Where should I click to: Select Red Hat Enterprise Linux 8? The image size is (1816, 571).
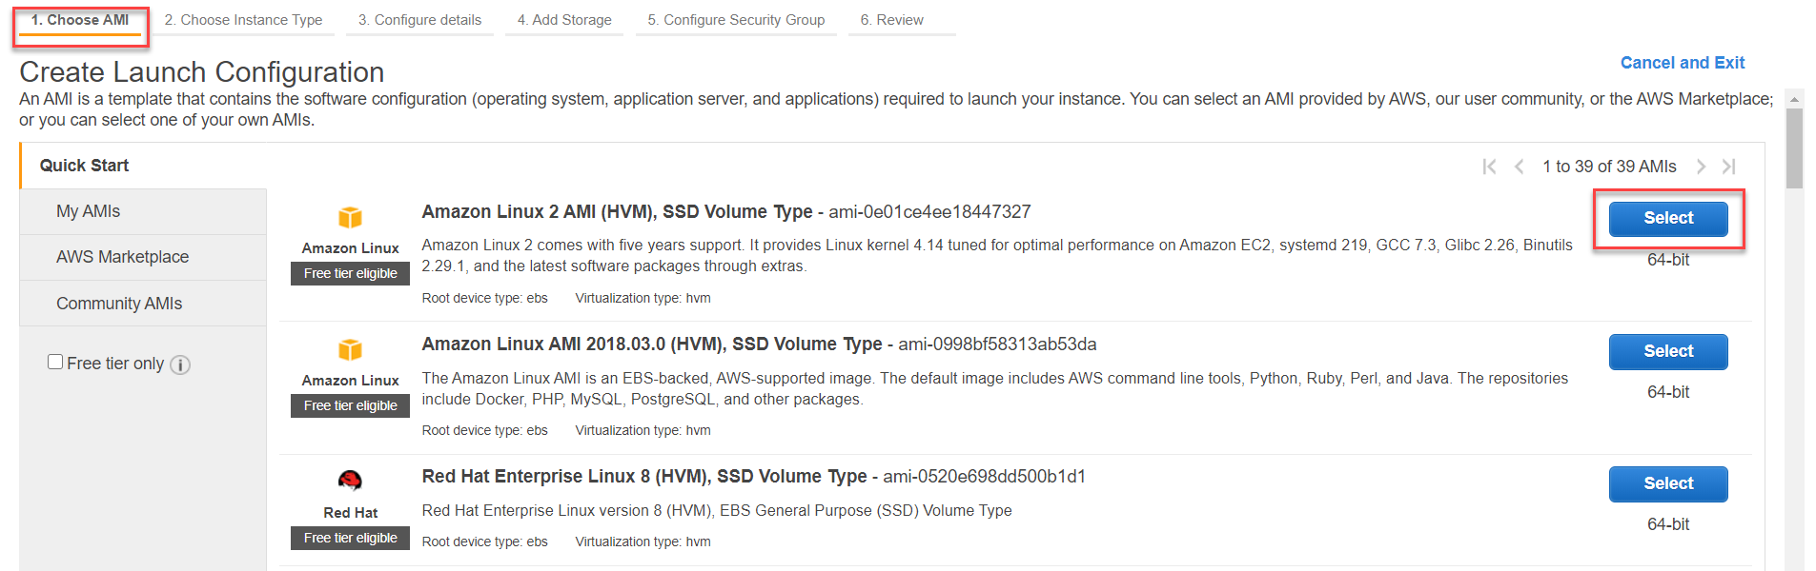[x=1668, y=483]
